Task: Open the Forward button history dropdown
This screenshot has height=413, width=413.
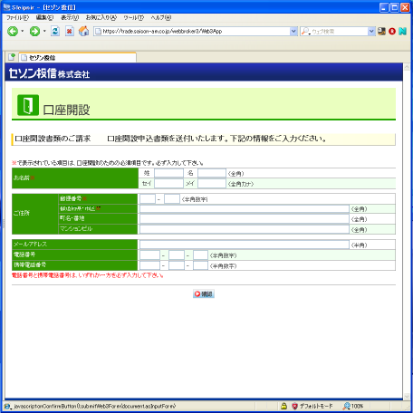Action: pos(44,31)
